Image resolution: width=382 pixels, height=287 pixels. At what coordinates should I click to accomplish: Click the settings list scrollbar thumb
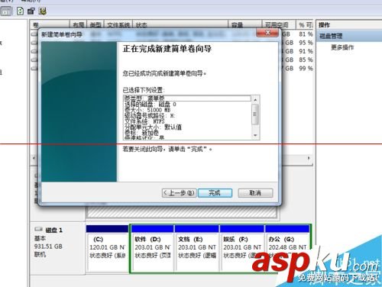[x=255, y=114]
